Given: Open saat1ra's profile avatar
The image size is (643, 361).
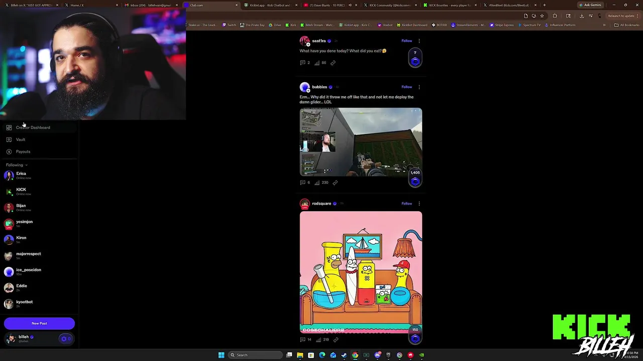Looking at the screenshot, I should tap(304, 41).
